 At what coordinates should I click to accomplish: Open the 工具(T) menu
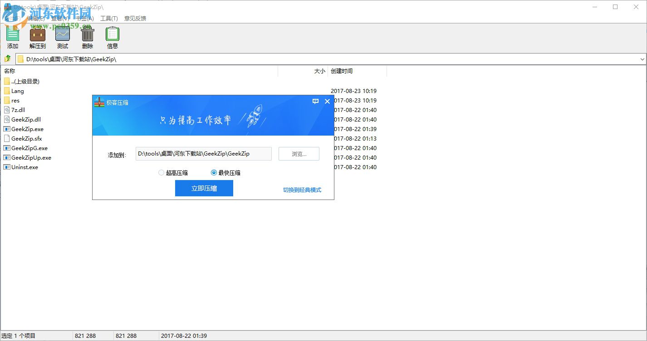coord(109,18)
